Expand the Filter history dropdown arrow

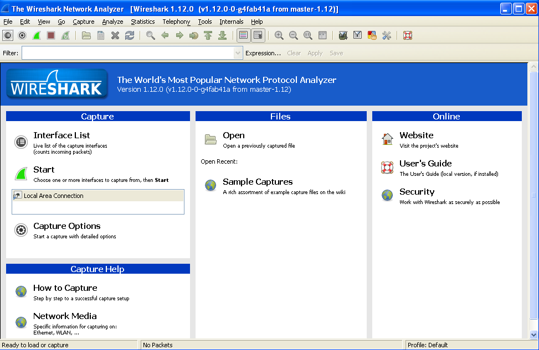[238, 53]
